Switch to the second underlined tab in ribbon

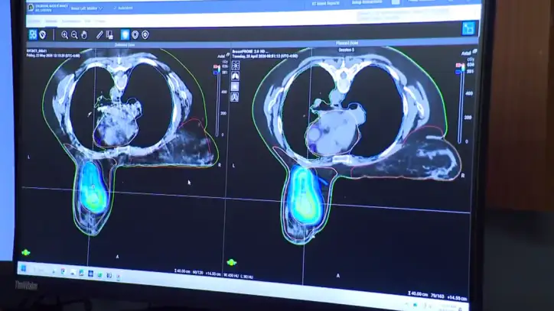[51, 21]
